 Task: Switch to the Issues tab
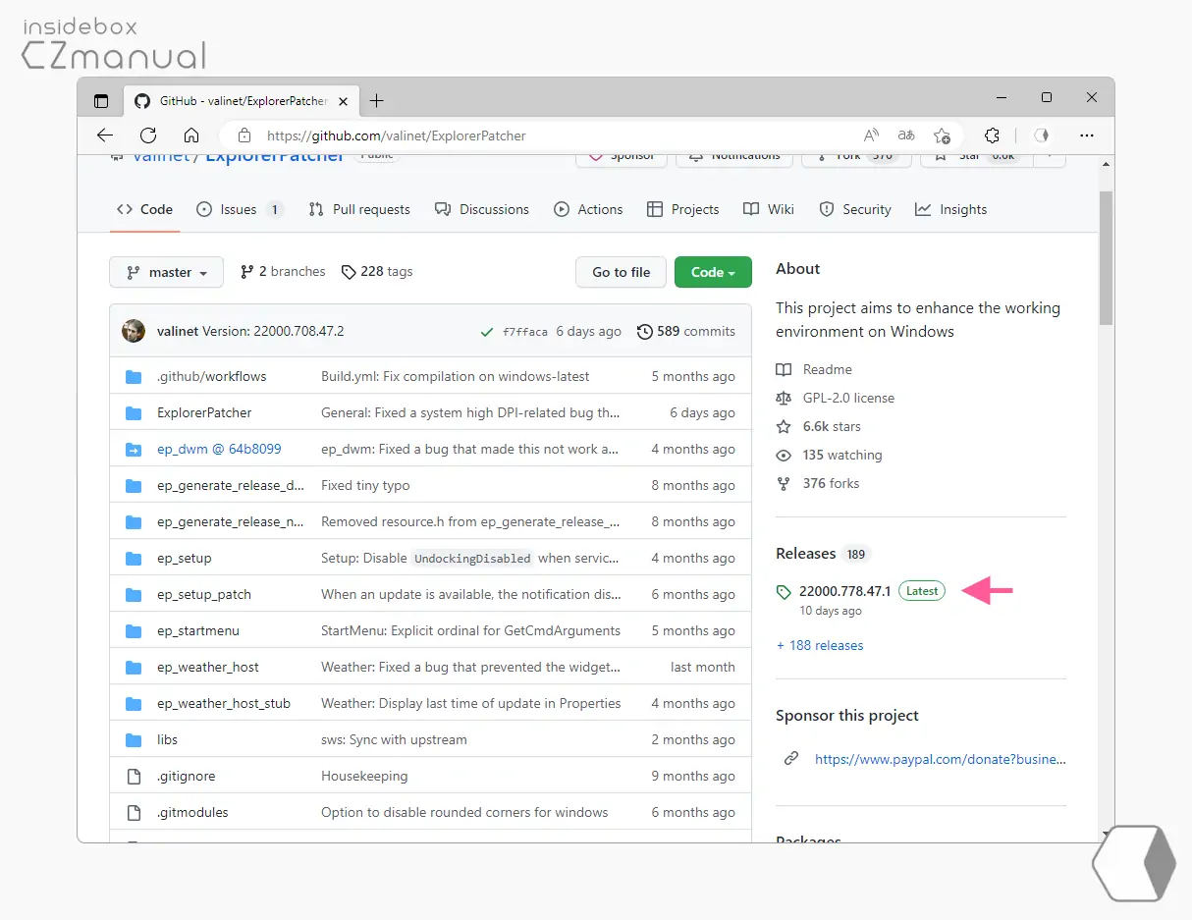(239, 209)
